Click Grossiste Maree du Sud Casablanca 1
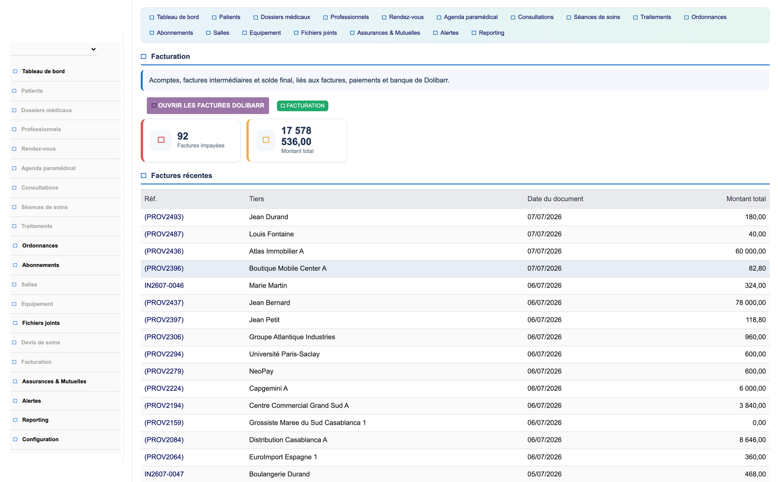Image resolution: width=778 pixels, height=482 pixels. [307, 423]
